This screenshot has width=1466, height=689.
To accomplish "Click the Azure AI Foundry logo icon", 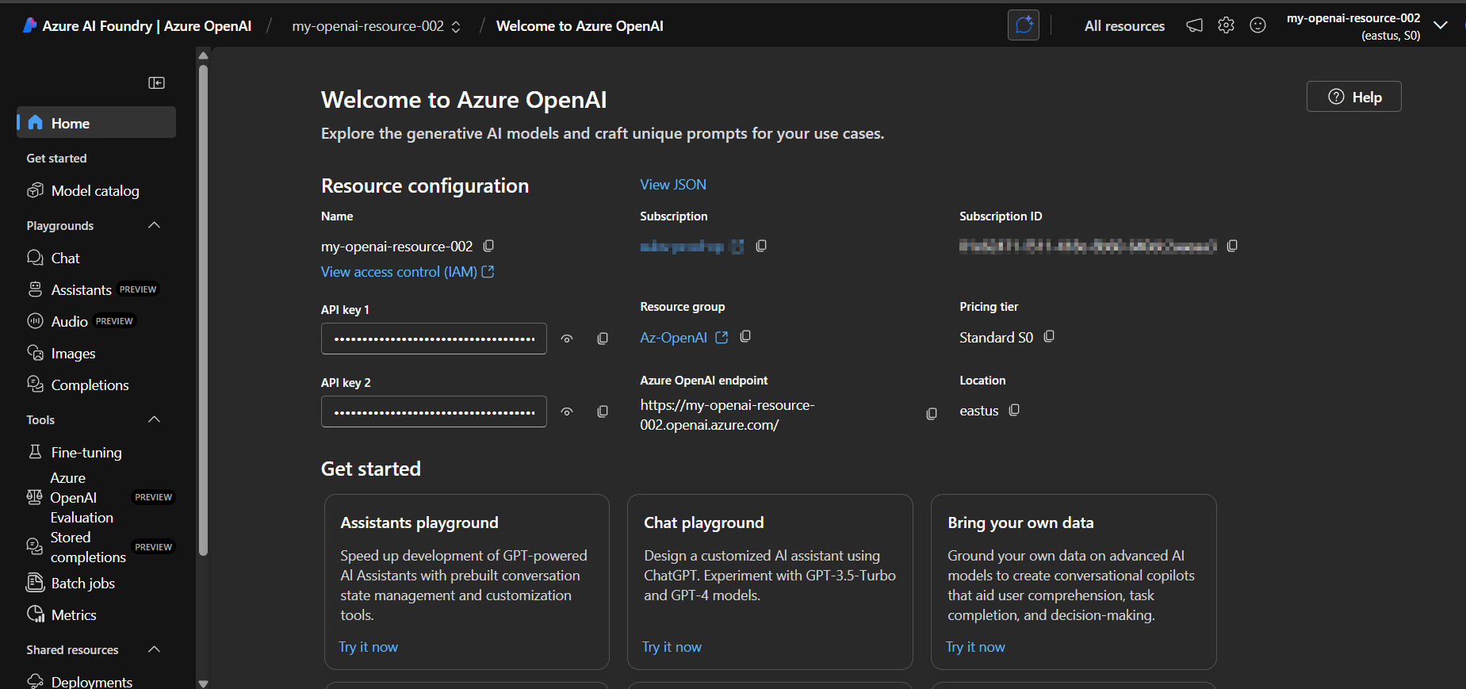I will (x=29, y=25).
